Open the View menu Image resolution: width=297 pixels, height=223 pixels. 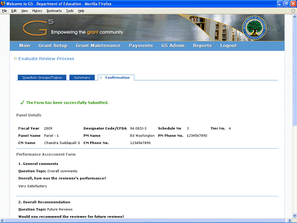coord(25,11)
